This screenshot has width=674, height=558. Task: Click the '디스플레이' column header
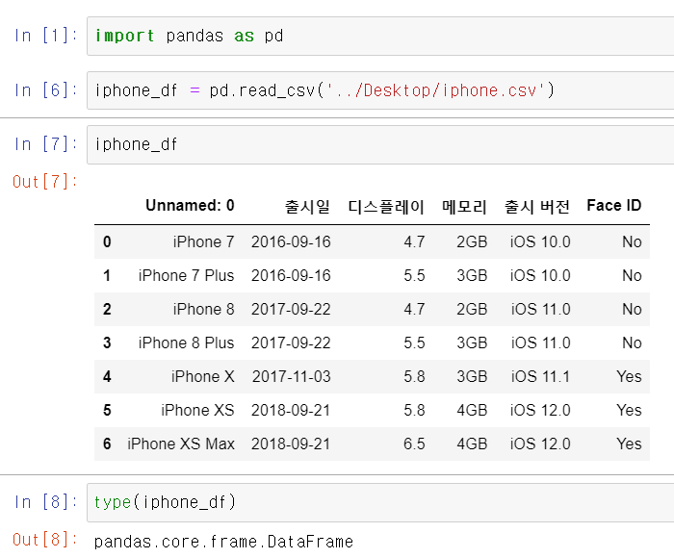click(x=386, y=206)
